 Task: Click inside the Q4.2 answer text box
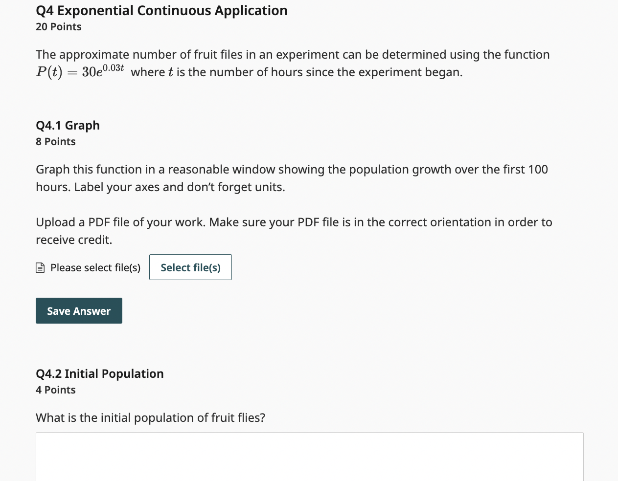pyautogui.click(x=309, y=457)
